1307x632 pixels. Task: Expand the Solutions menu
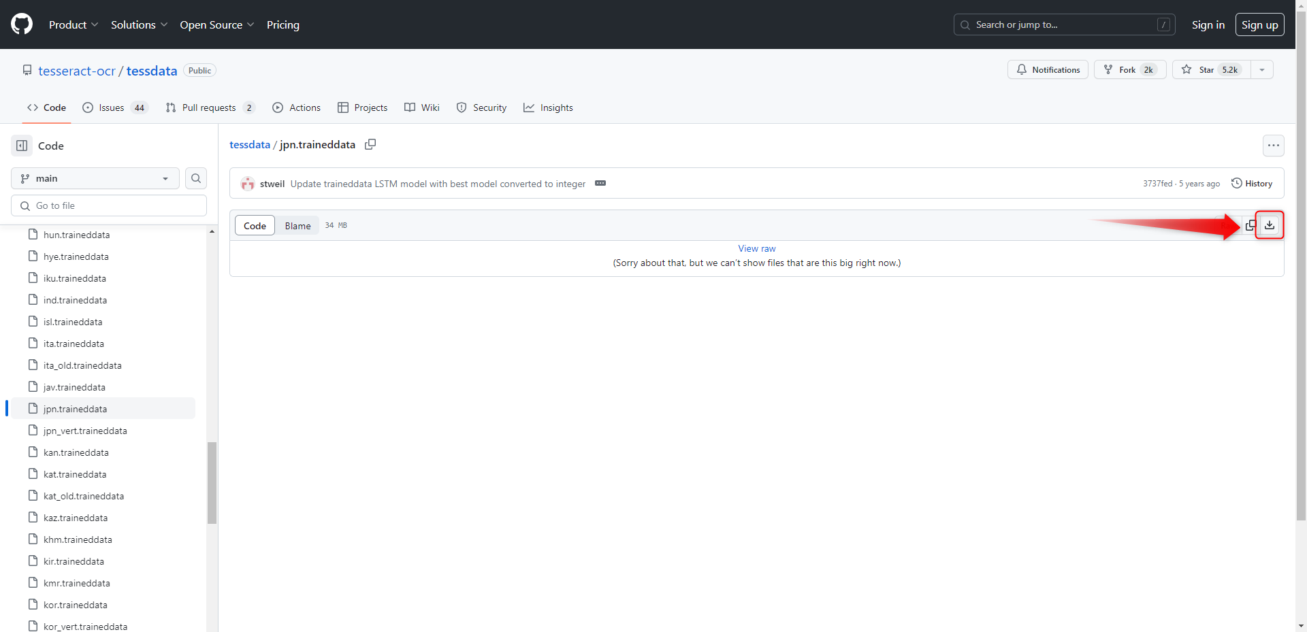pyautogui.click(x=139, y=24)
